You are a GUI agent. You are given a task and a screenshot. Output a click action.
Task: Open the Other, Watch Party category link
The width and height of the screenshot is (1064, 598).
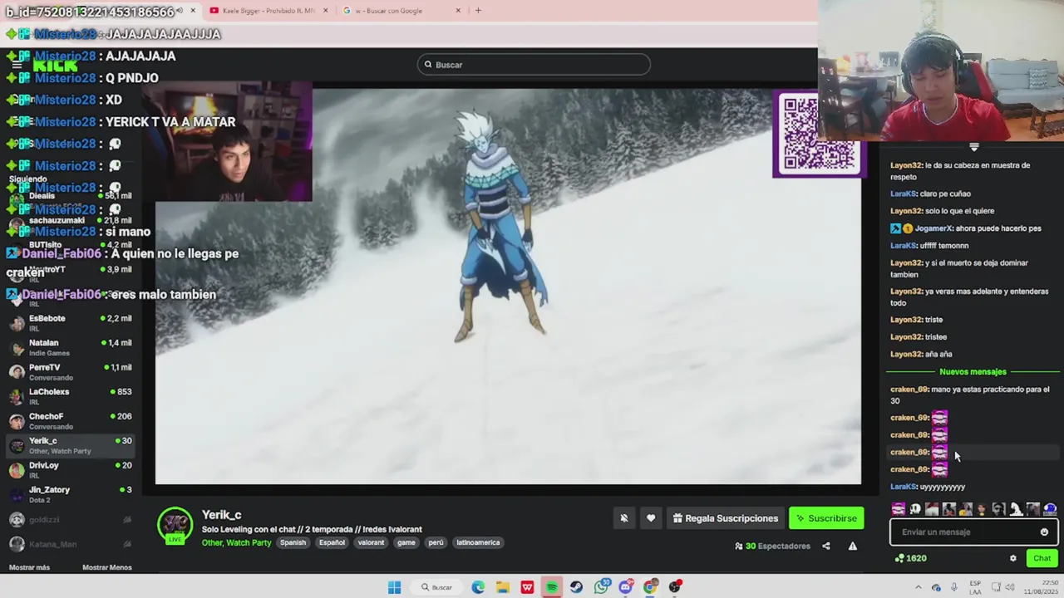(236, 542)
